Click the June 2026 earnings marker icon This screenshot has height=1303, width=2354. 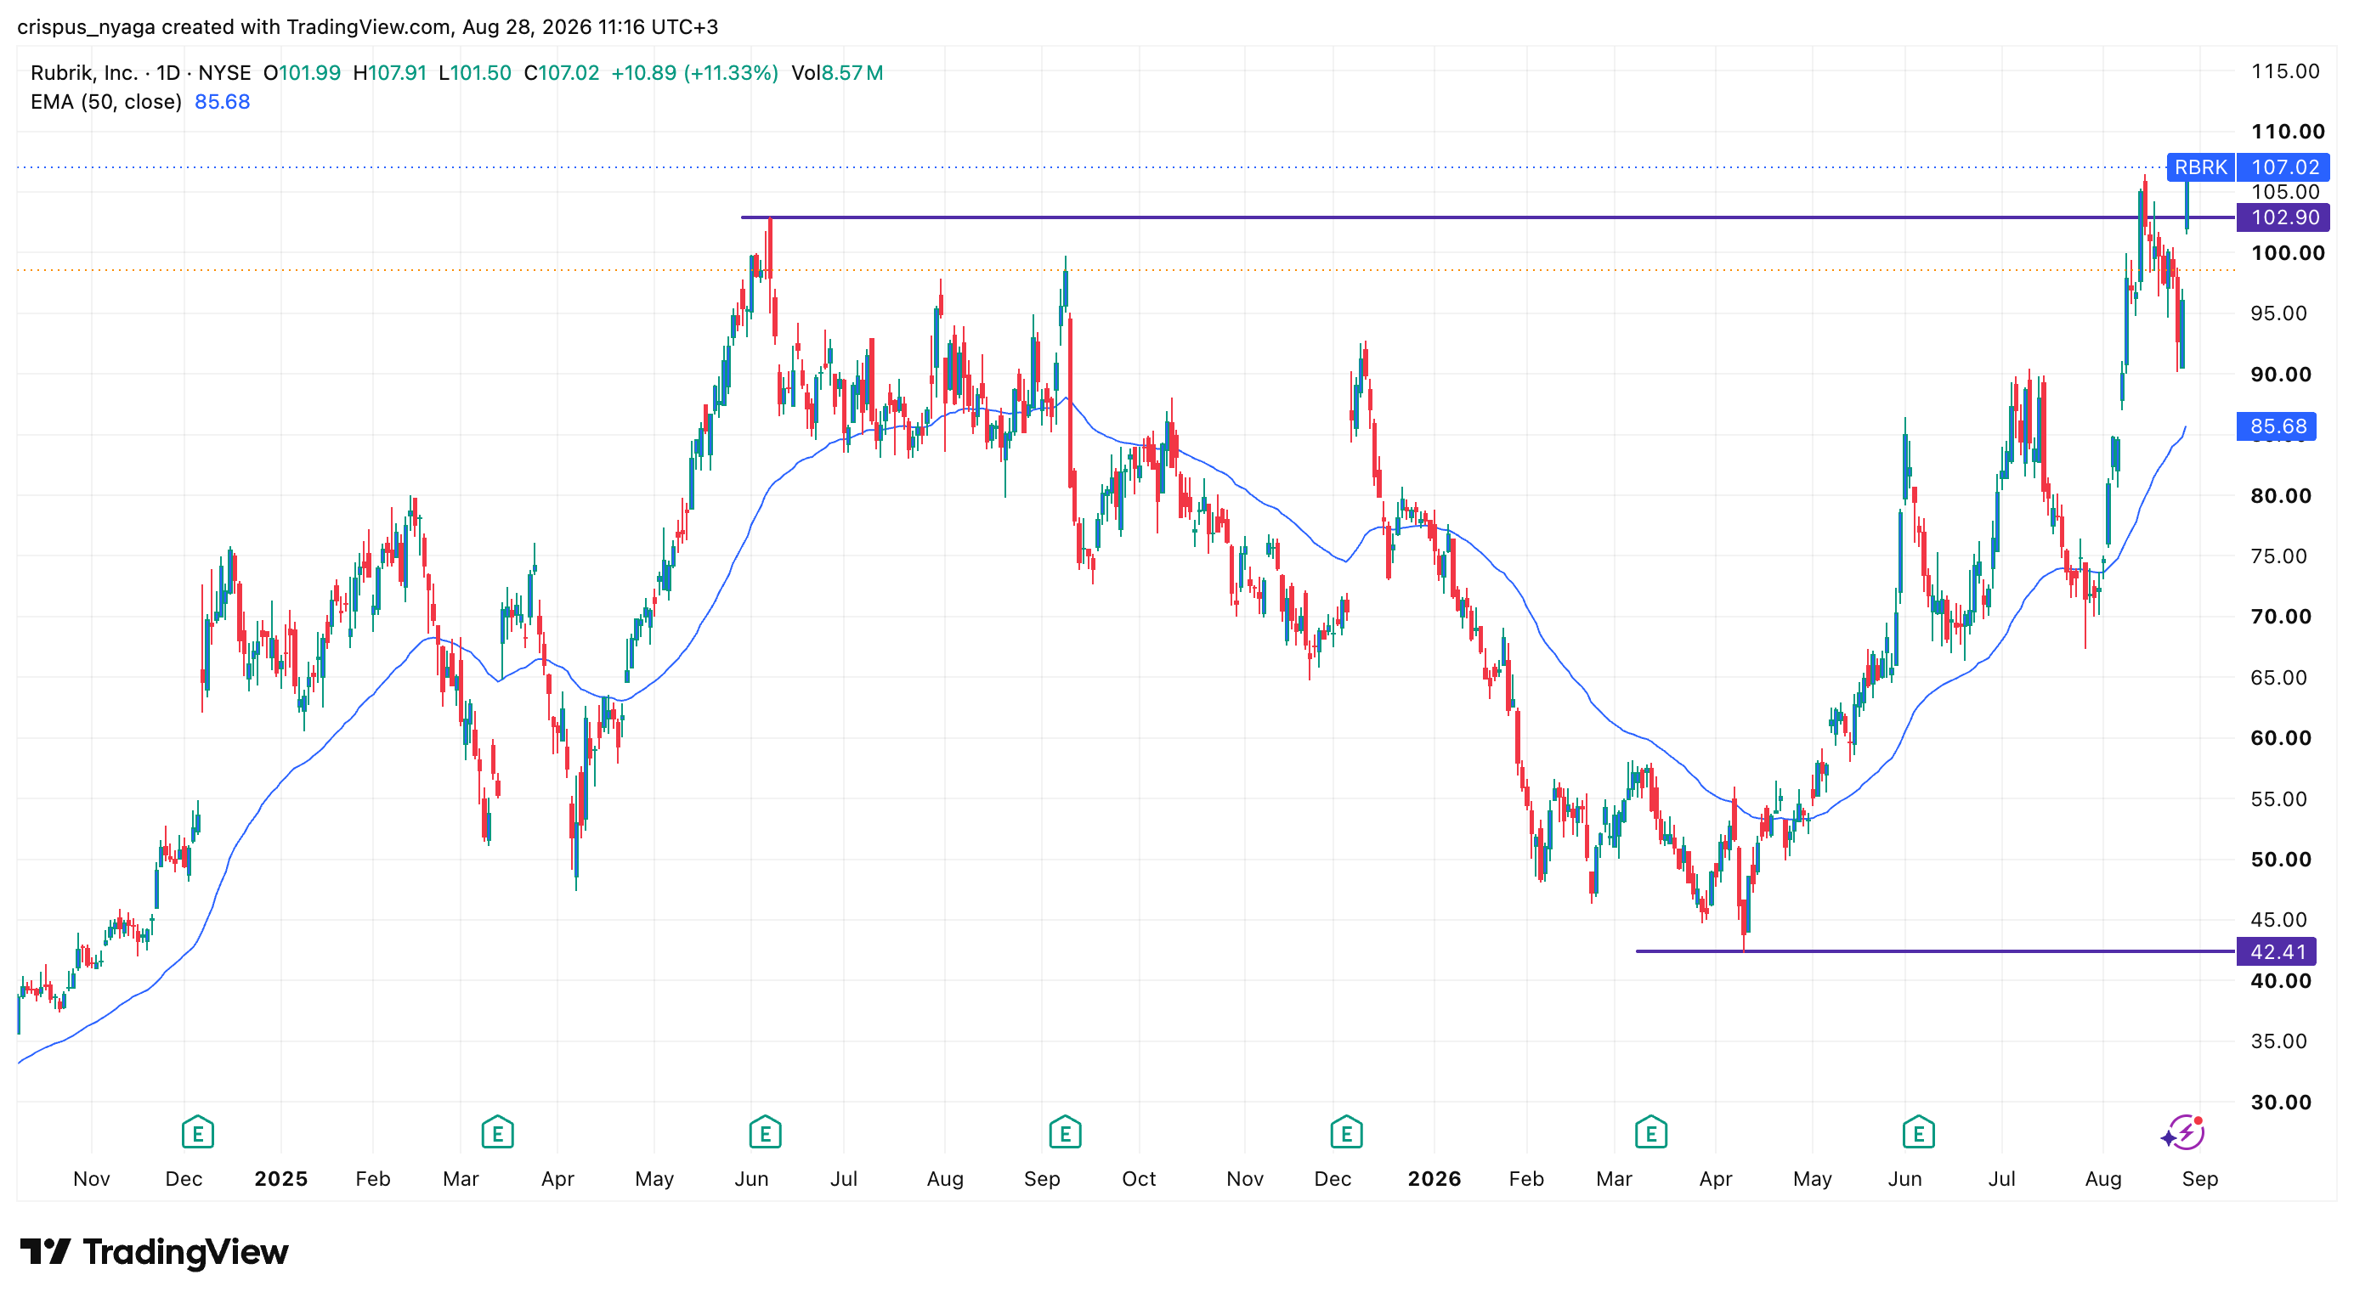point(1918,1132)
